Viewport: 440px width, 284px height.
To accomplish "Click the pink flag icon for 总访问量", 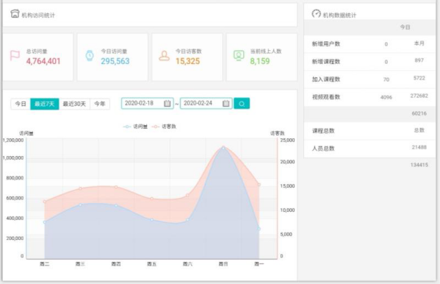I will click(x=15, y=55).
